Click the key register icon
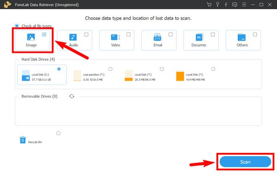This screenshot has width=277, height=174. click(217, 5)
